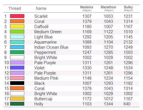Select the Medium Pink thread name
Image resolution: width=143 pixels, height=110 pixels.
(46, 78)
